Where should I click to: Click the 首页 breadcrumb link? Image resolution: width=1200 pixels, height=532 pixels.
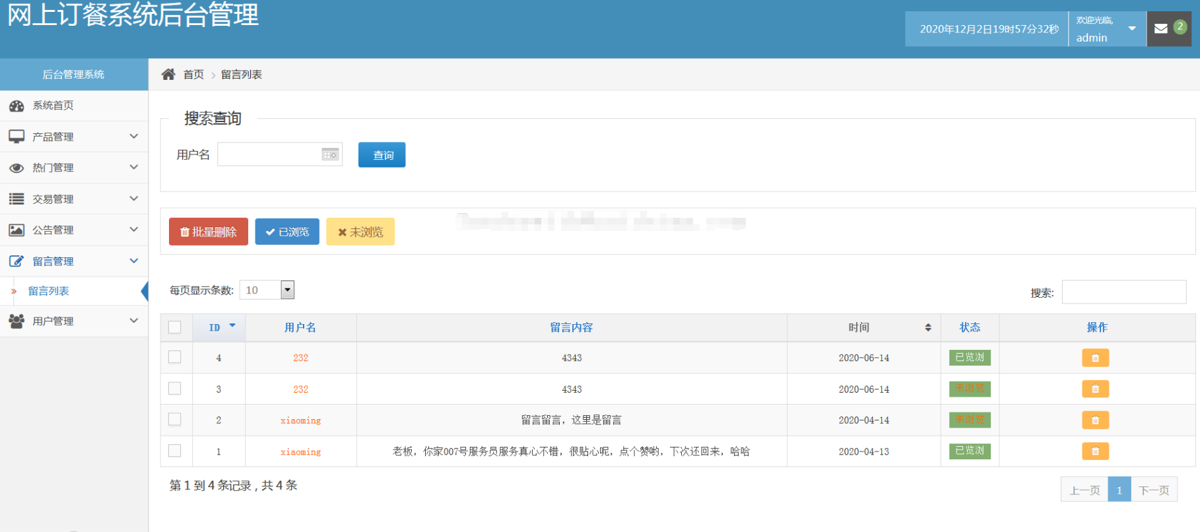click(193, 75)
